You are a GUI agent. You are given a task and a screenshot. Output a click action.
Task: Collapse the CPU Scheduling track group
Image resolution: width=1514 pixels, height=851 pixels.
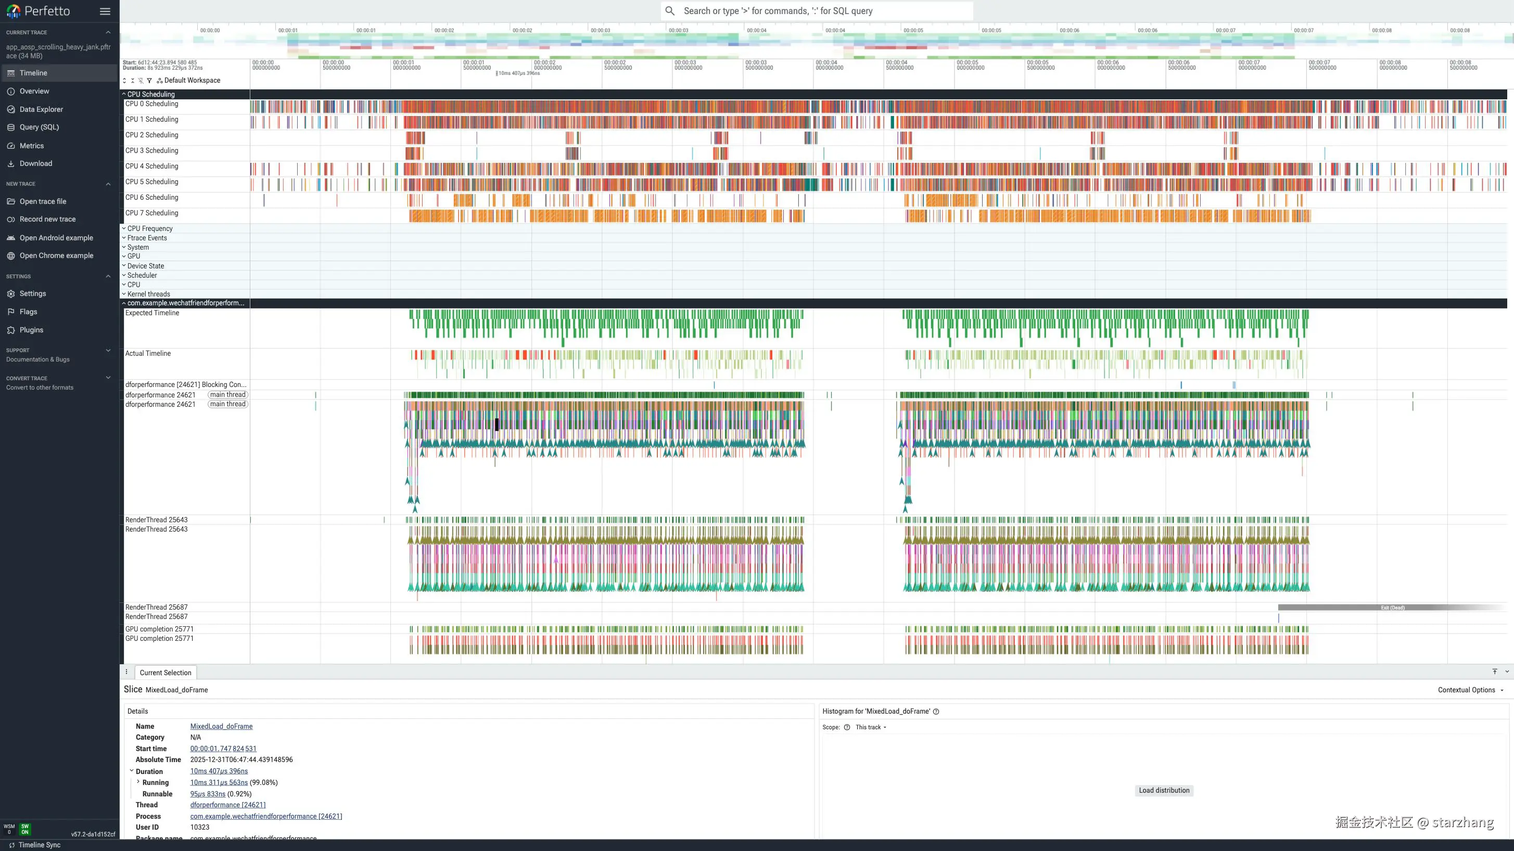(124, 94)
